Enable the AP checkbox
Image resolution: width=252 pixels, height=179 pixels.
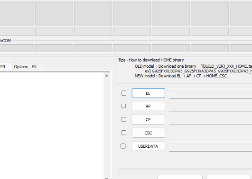point(123,106)
